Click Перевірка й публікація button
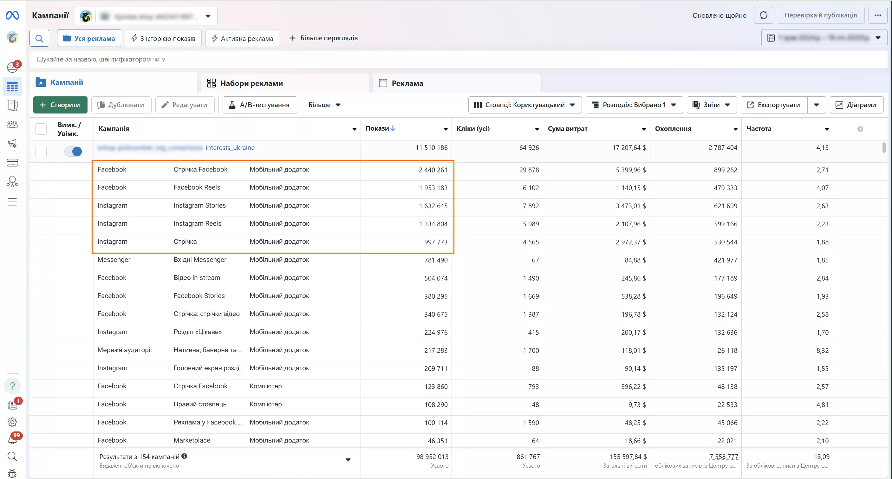This screenshot has height=479, width=892. point(820,15)
